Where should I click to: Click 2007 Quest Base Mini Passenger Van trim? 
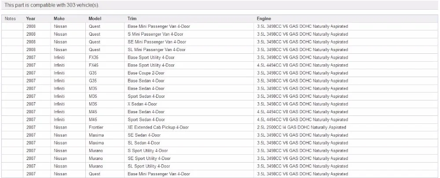tap(159, 174)
